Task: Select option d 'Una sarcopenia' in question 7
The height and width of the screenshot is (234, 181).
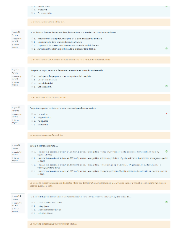Action: pyautogui.click(x=32, y=87)
